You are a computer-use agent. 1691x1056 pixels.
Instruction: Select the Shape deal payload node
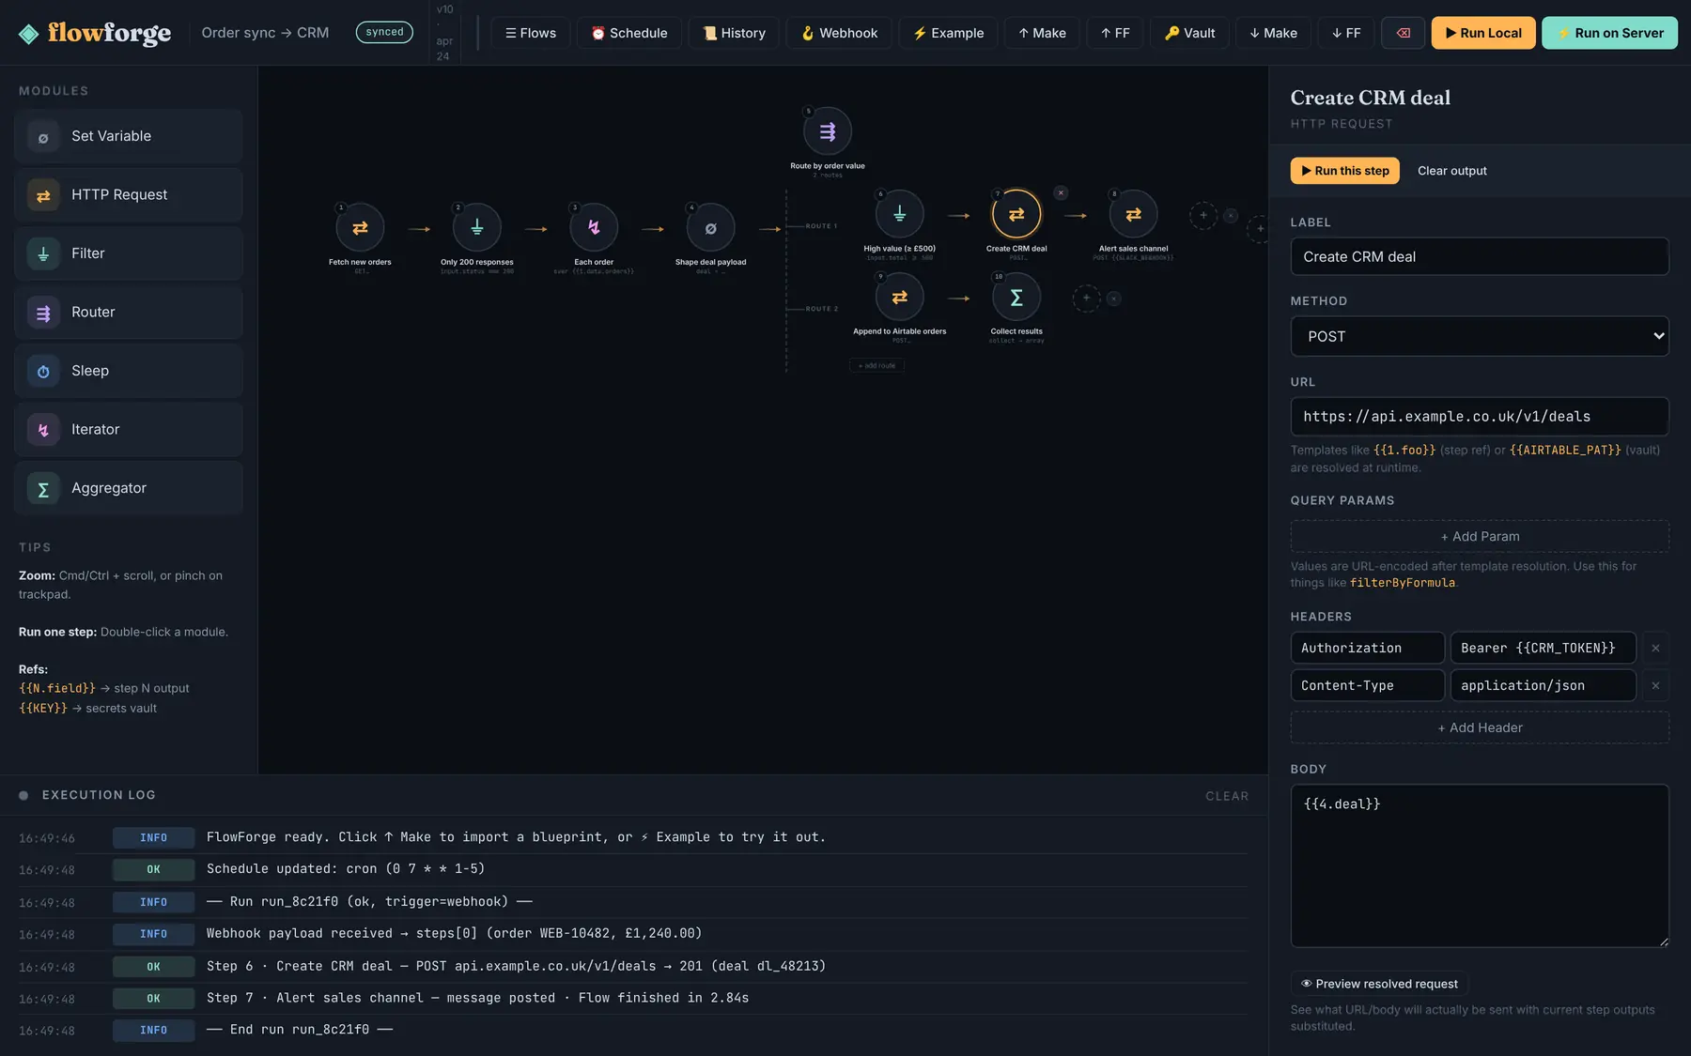point(711,228)
